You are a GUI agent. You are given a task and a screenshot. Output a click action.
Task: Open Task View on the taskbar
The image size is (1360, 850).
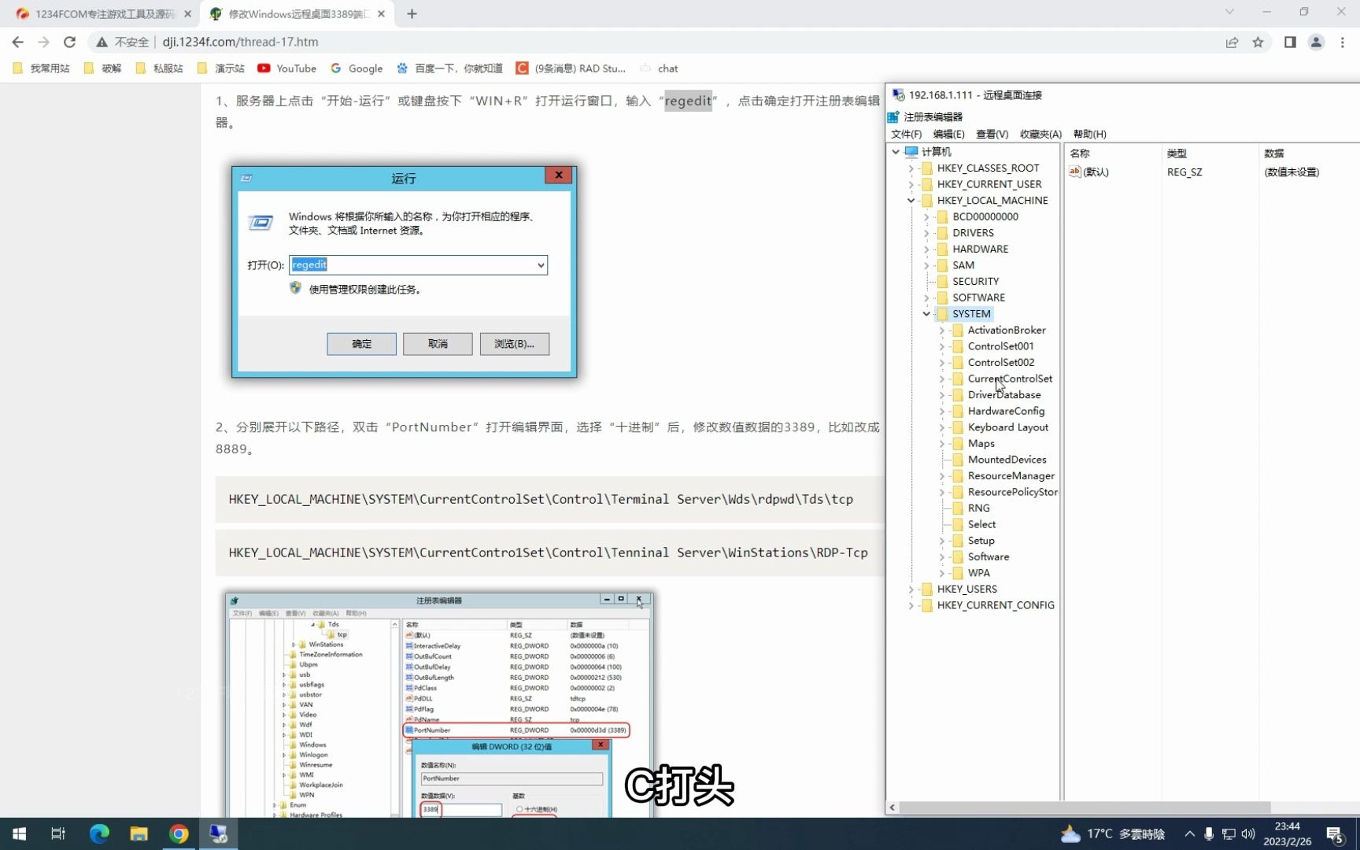pyautogui.click(x=58, y=833)
